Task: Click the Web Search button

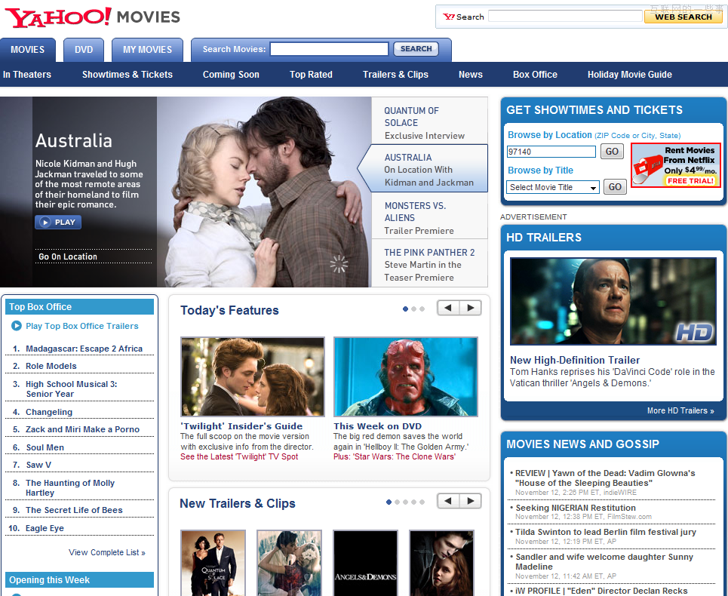Action: pyautogui.click(x=683, y=17)
